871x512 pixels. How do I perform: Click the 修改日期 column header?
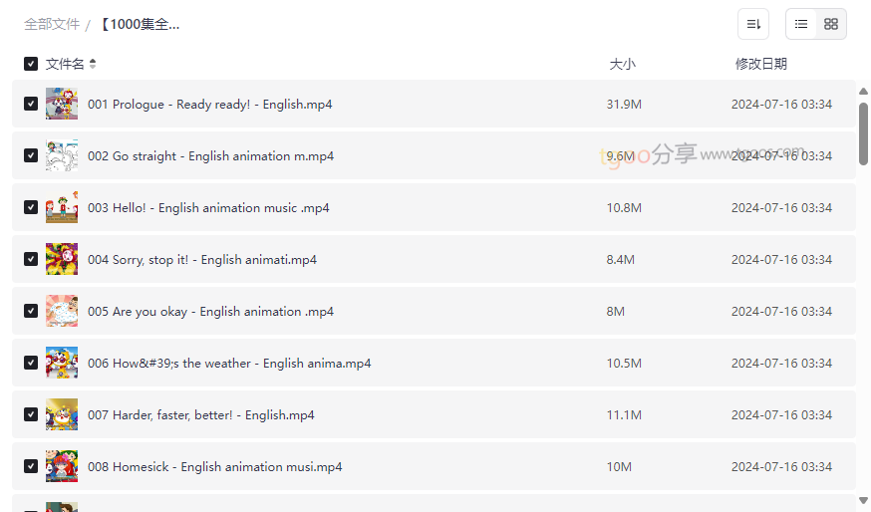[761, 64]
